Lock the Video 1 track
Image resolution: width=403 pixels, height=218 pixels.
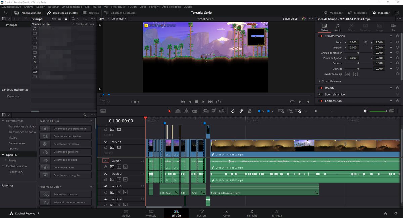(106, 147)
